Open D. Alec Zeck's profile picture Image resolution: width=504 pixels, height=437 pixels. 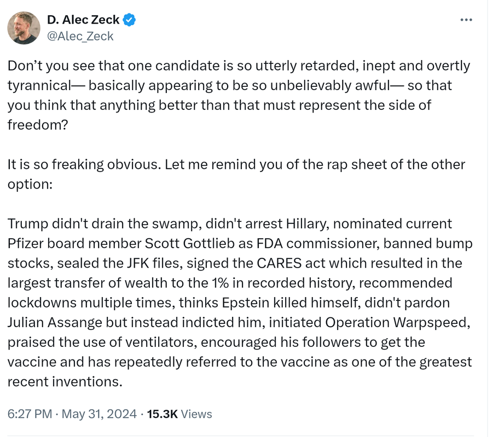(x=24, y=28)
